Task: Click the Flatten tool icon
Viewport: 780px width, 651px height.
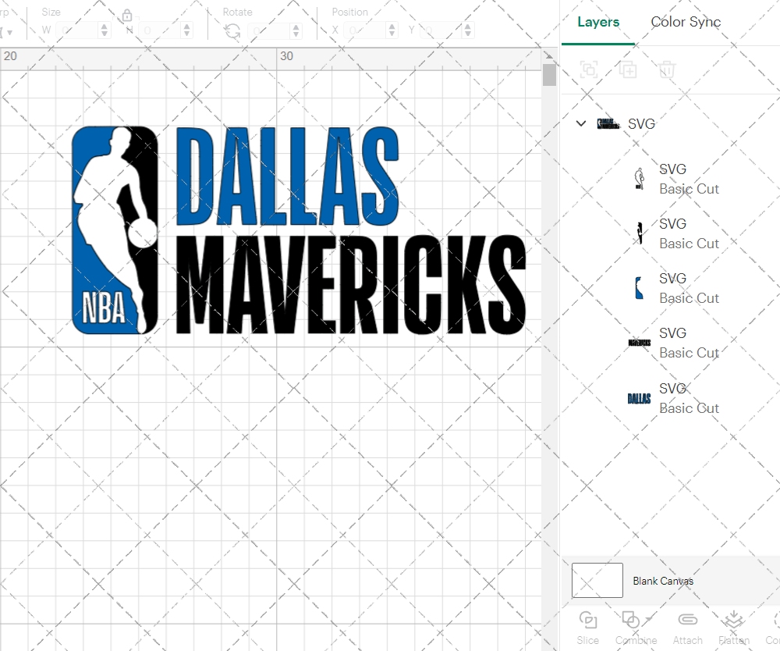Action: (x=734, y=620)
